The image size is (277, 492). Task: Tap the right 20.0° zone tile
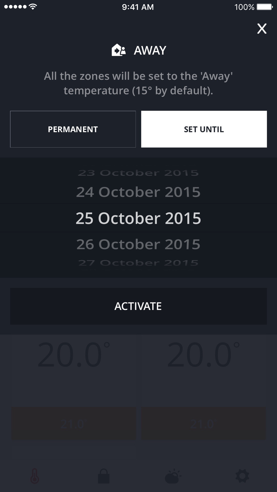click(204, 371)
